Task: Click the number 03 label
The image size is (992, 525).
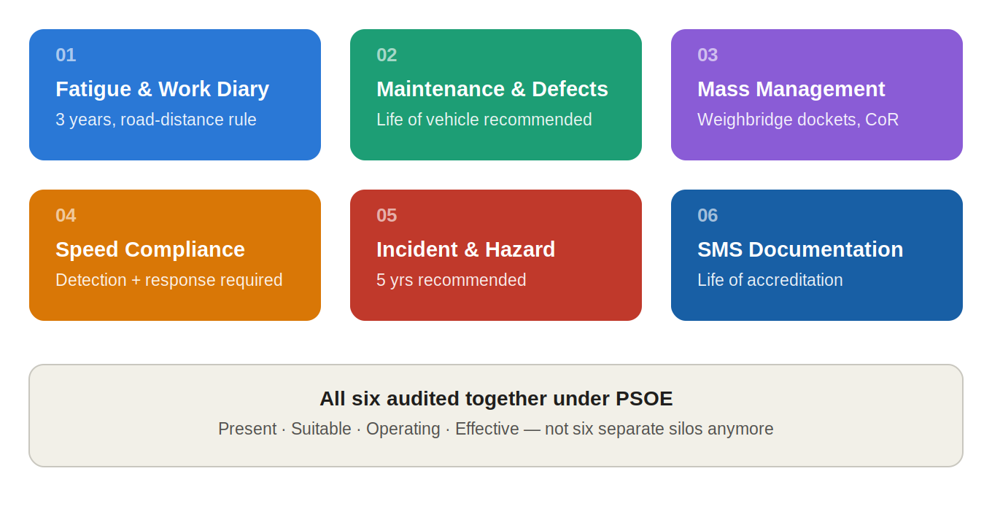Action: click(708, 55)
